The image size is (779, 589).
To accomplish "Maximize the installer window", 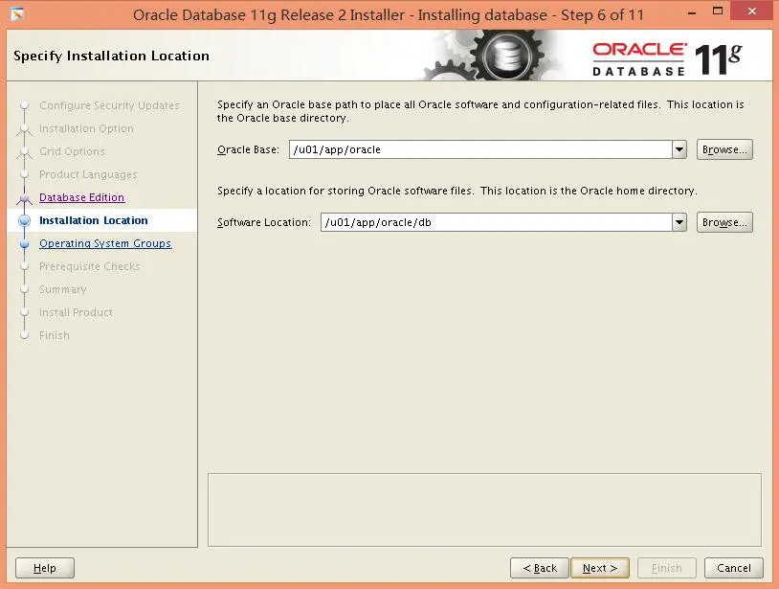I will [x=718, y=11].
